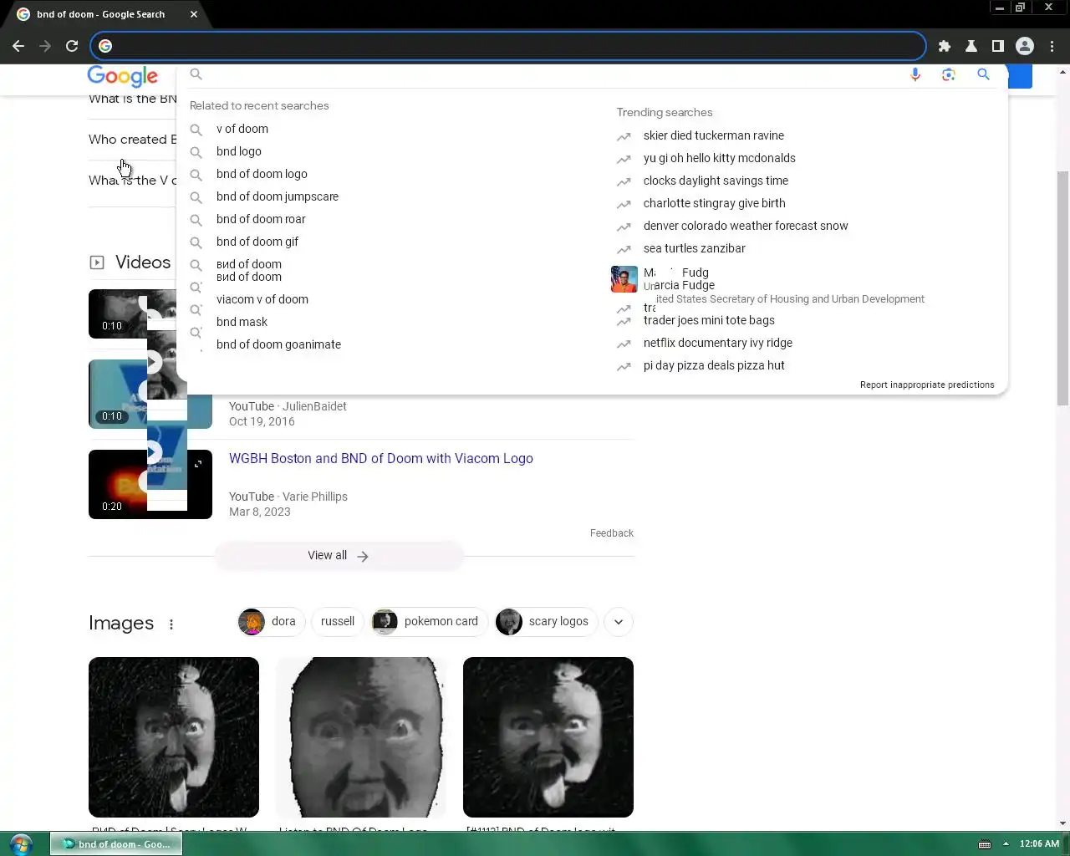The width and height of the screenshot is (1070, 856).
Task: Choose the 'bnd of doom logo' suggestion
Action: click(262, 174)
